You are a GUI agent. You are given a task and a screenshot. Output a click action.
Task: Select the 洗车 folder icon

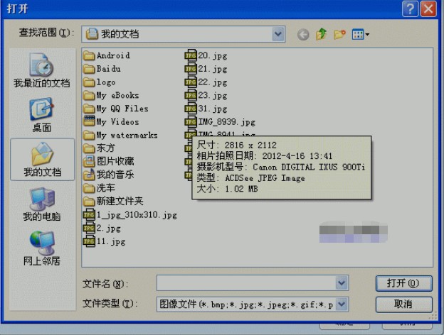[x=89, y=188]
